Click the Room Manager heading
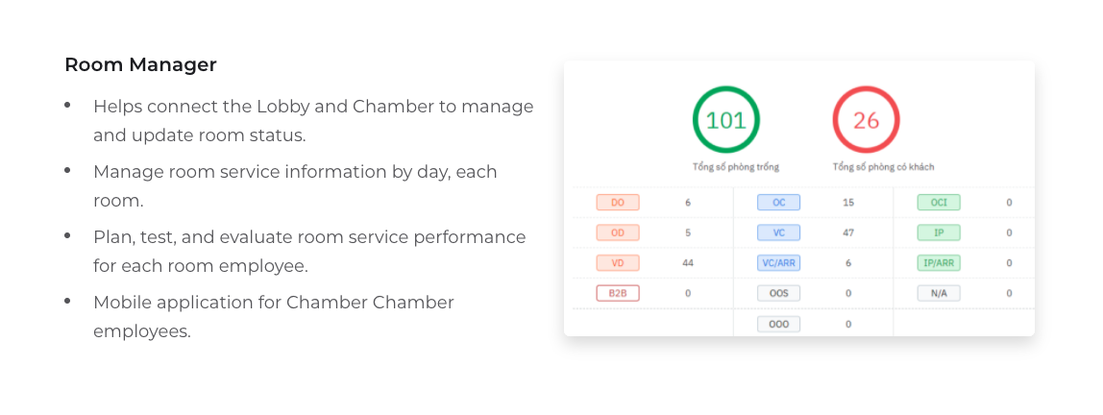Screen dimensions: 1103x415 coord(140,64)
